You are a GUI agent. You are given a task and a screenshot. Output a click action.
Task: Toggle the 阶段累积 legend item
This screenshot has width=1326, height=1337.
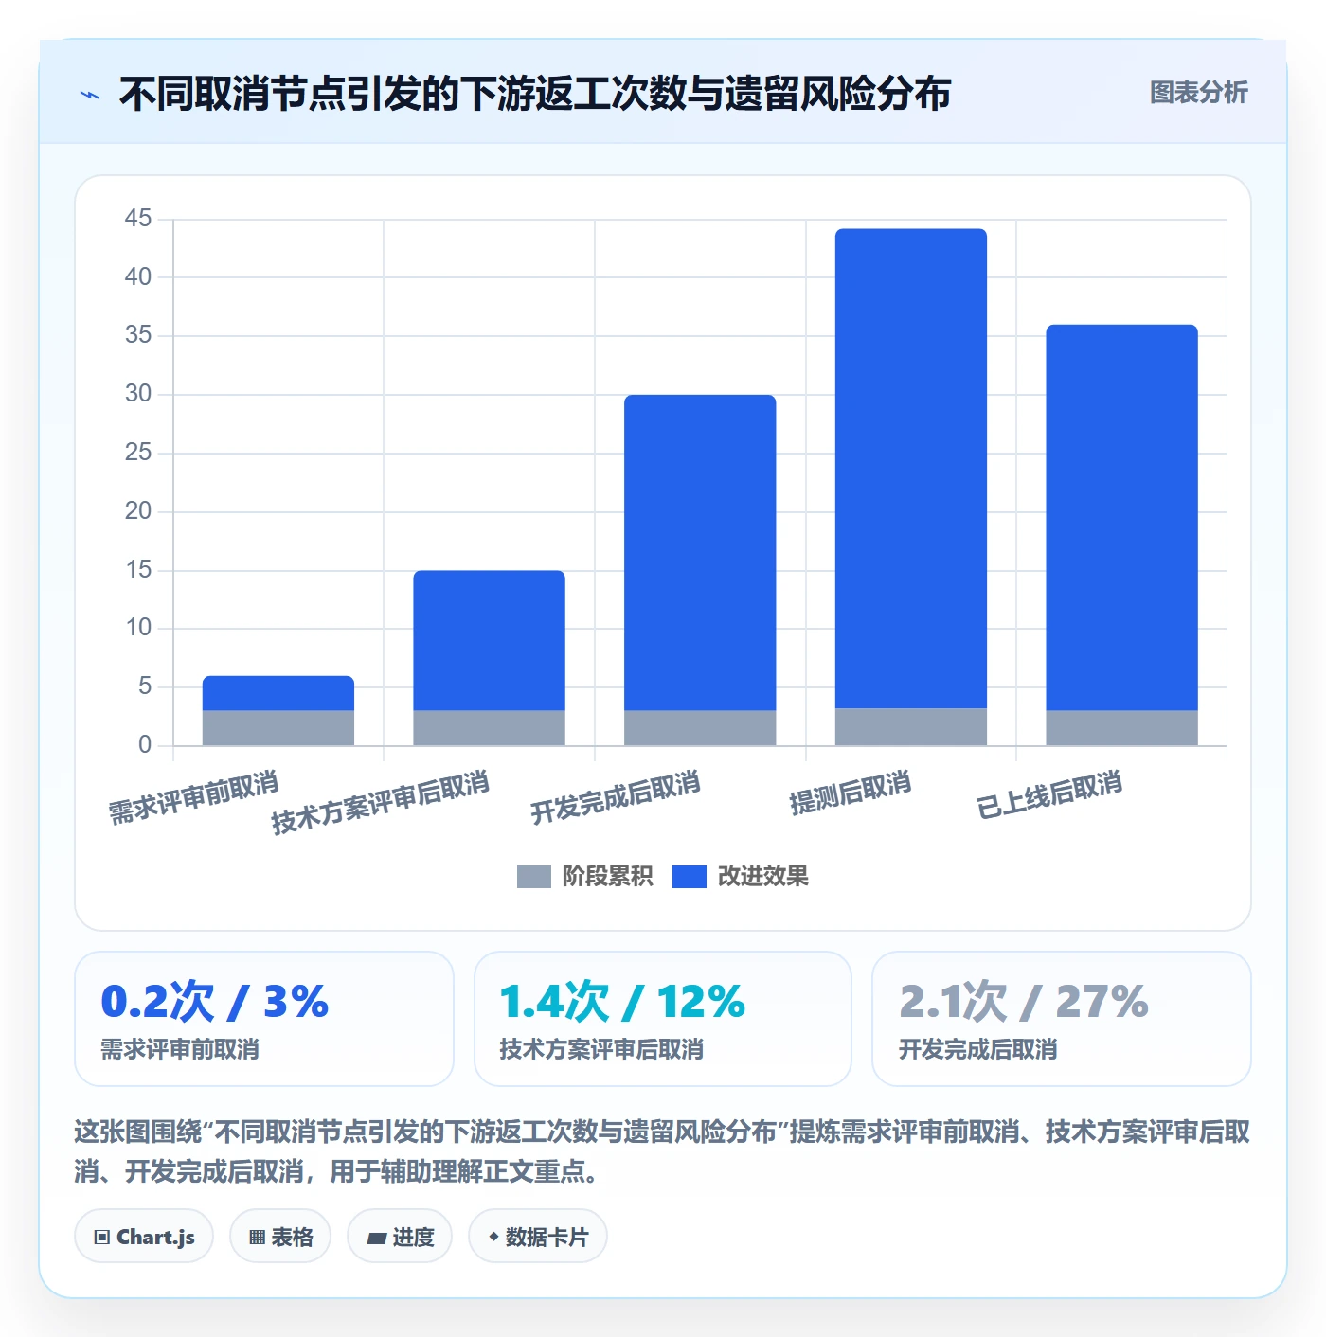point(584,877)
